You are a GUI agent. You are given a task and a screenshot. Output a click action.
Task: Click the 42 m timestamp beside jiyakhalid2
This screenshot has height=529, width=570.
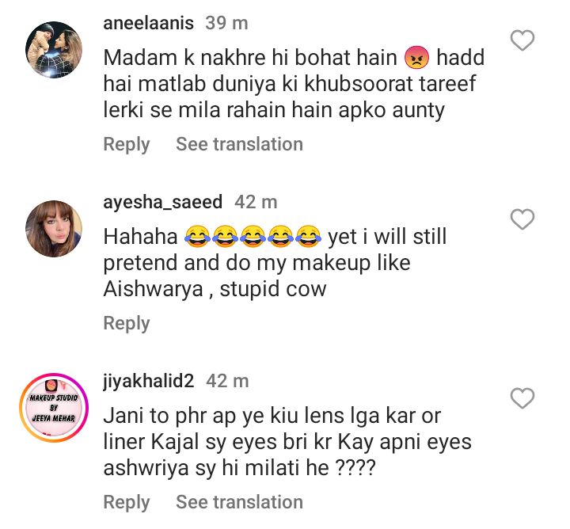pos(228,382)
